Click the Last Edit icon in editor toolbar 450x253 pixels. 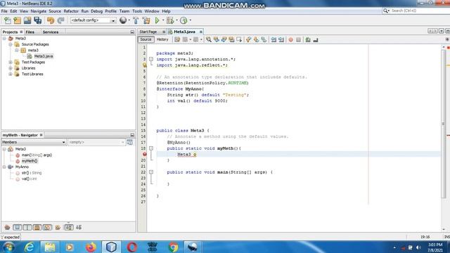177,39
